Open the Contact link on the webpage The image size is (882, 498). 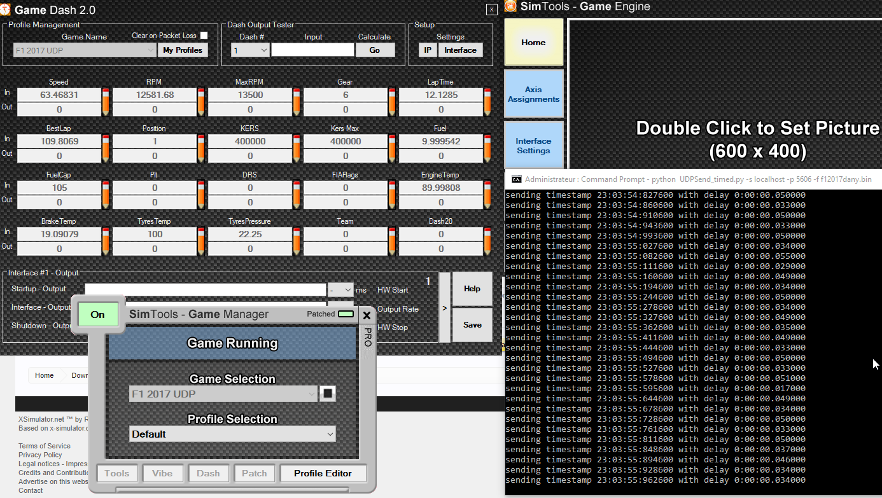31,490
